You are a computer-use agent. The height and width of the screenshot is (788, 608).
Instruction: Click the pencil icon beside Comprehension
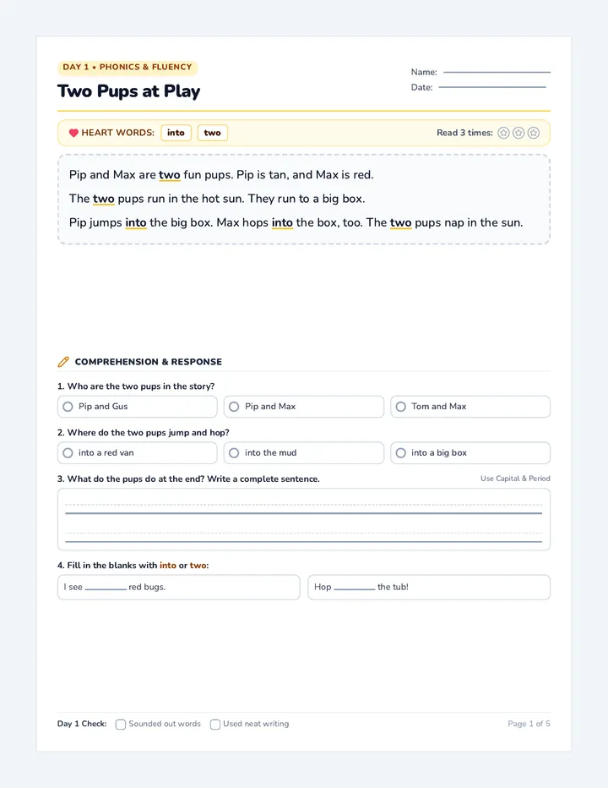pos(63,361)
